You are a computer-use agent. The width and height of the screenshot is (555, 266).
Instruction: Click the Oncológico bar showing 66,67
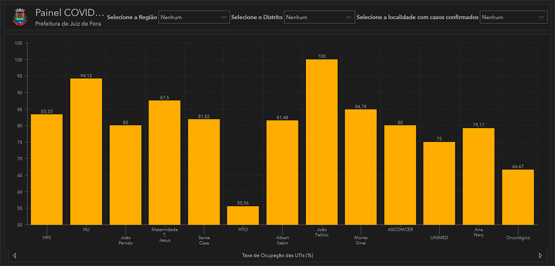518,197
